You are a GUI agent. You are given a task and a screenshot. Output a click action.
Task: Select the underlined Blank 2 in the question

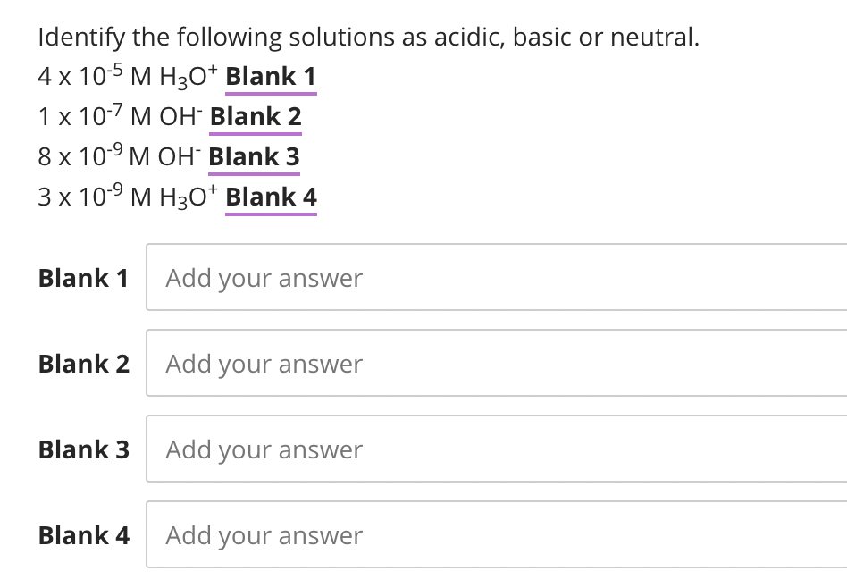256,116
